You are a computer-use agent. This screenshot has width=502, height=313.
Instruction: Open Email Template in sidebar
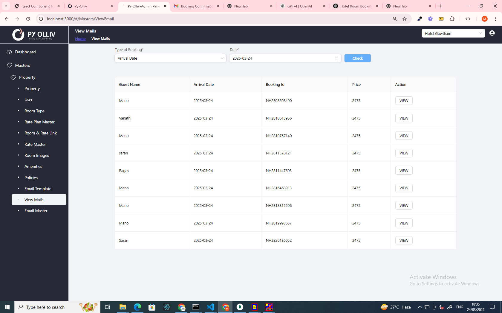coord(38,189)
